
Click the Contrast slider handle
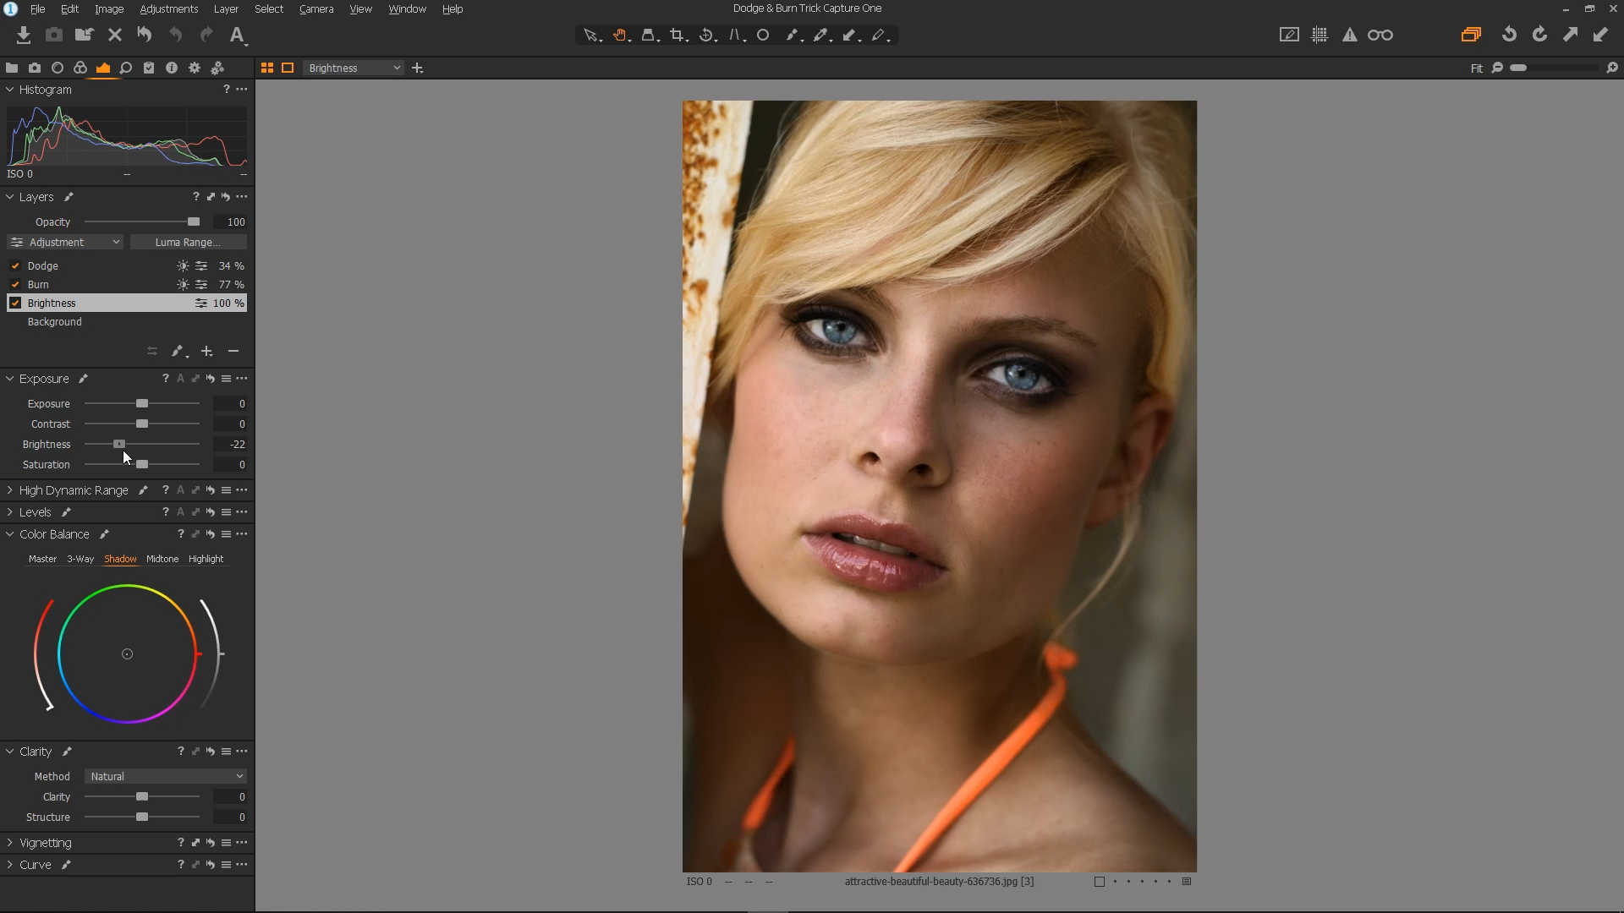pos(142,424)
